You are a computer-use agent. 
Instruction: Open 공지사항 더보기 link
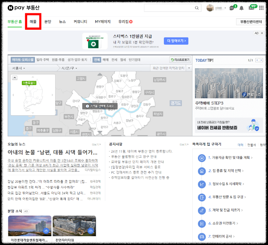point(184,145)
